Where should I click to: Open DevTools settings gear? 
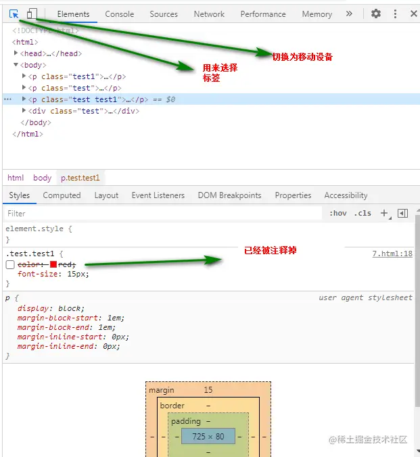[375, 14]
